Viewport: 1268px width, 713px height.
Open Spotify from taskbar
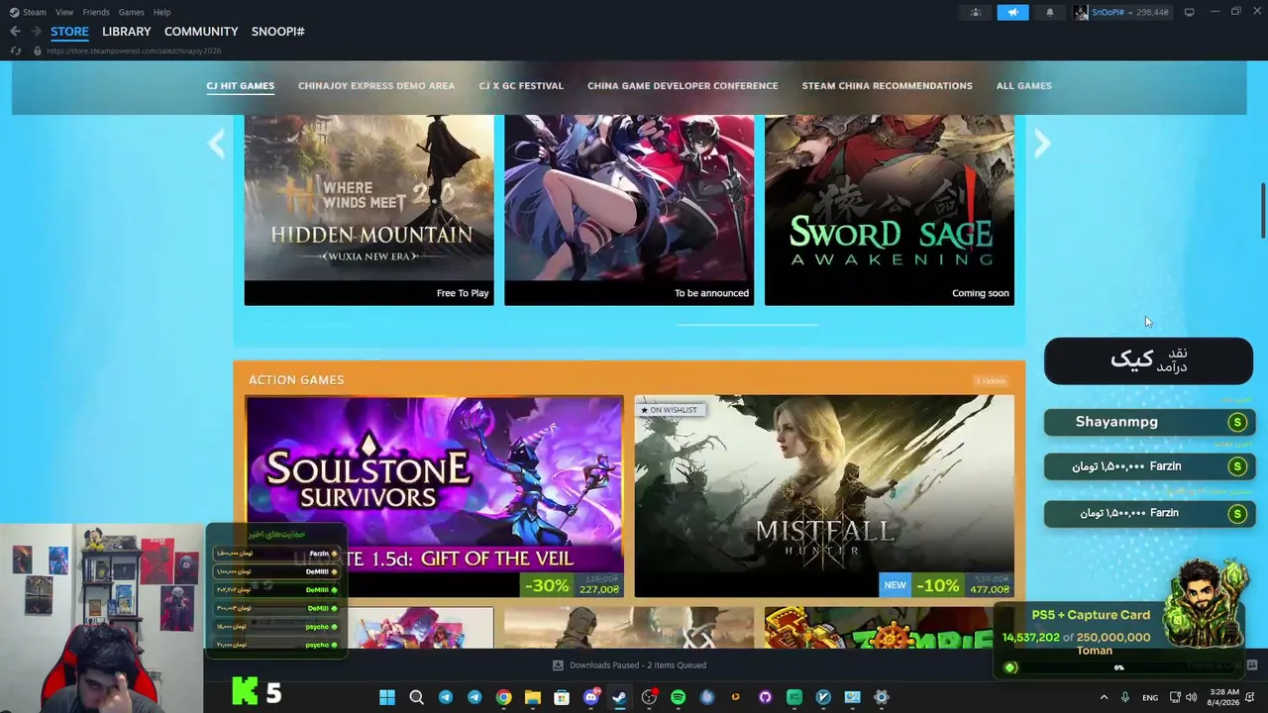(x=678, y=697)
